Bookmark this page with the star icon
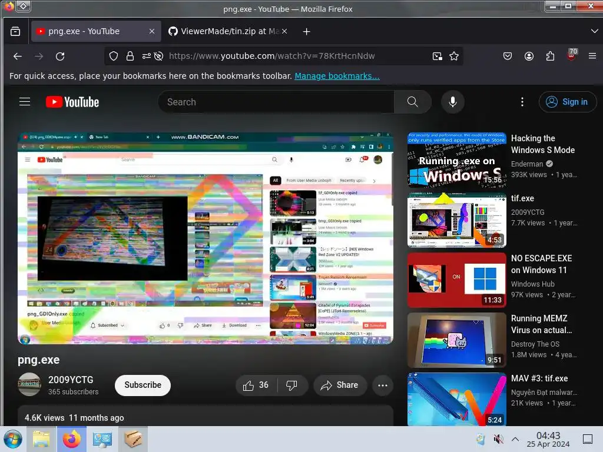The width and height of the screenshot is (603, 452). pos(454,56)
